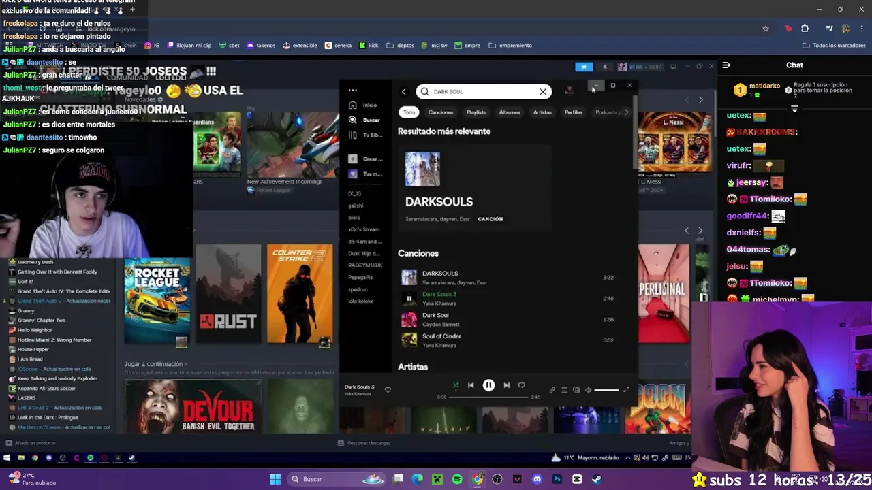Viewport: 872px width, 490px height.
Task: Click Gestionar descargas in Steam
Action: [364, 443]
